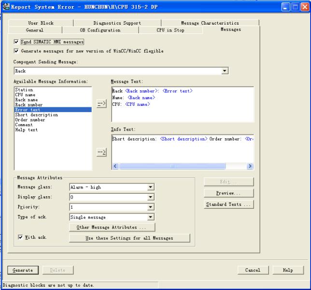This screenshot has width=311, height=290.
Task: Open the Diagnostics Support tab
Action: pos(117,23)
